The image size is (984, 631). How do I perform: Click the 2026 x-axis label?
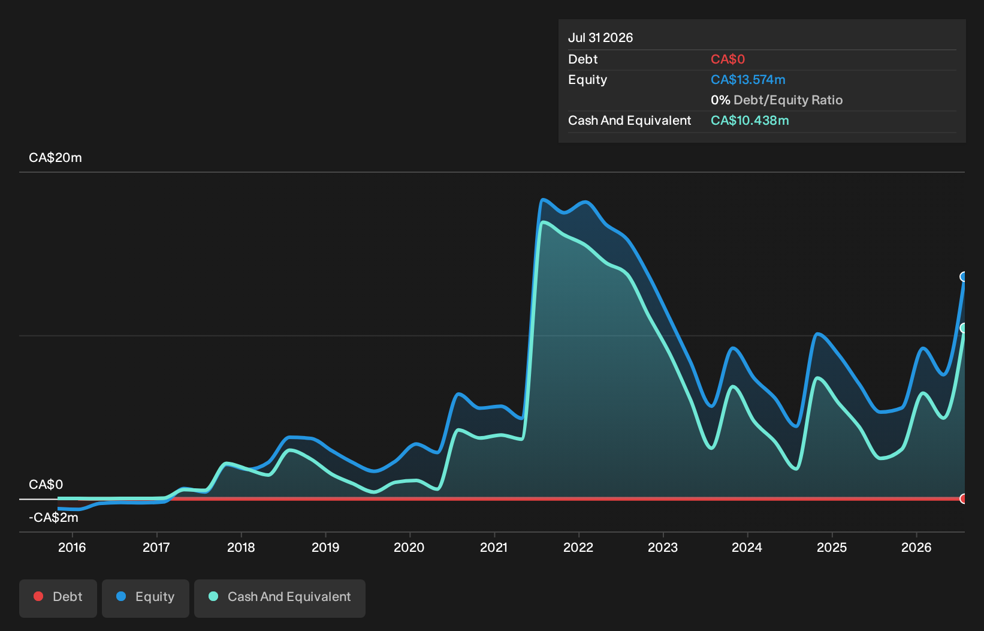[916, 547]
